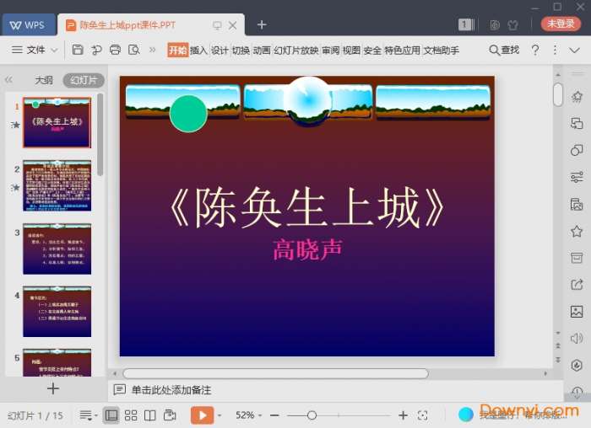591x428 pixels.
Task: Click the add new slide plus button
Action: click(52, 388)
